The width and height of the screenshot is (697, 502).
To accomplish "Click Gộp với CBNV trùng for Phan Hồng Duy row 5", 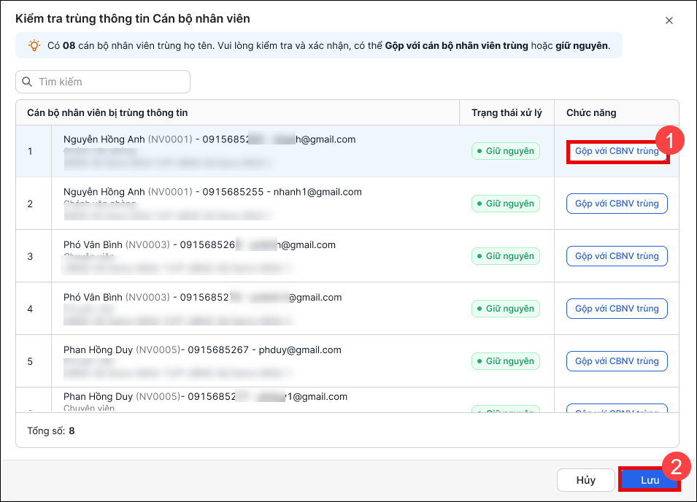I will [617, 360].
